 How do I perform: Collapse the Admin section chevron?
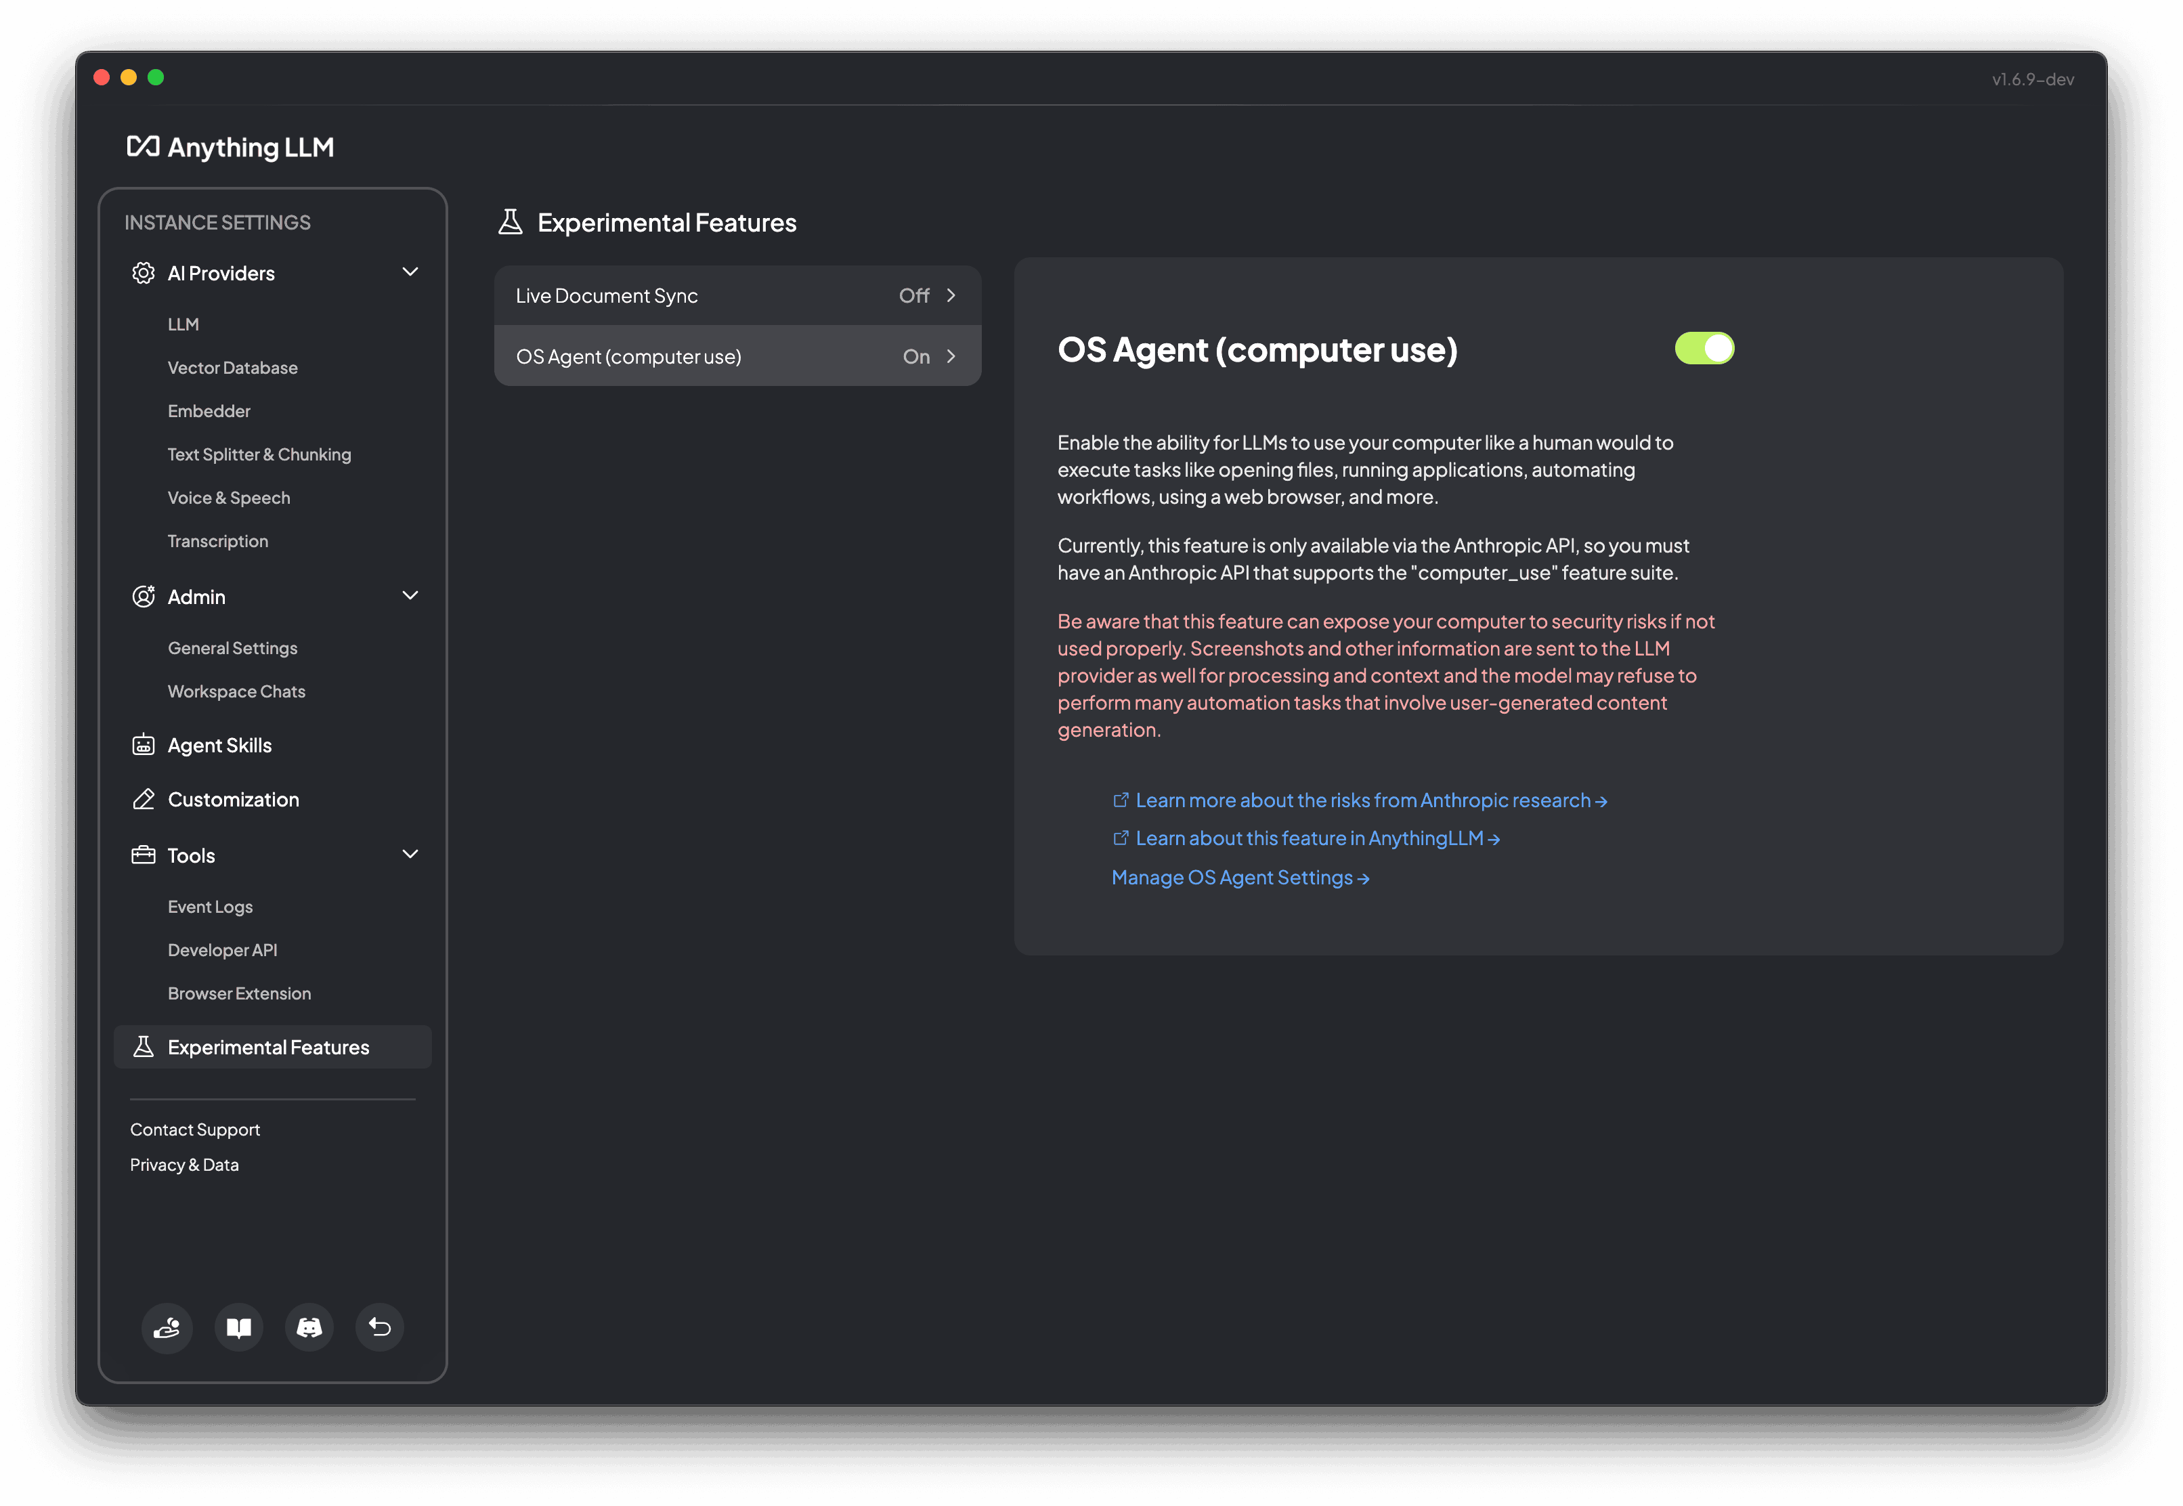(410, 597)
